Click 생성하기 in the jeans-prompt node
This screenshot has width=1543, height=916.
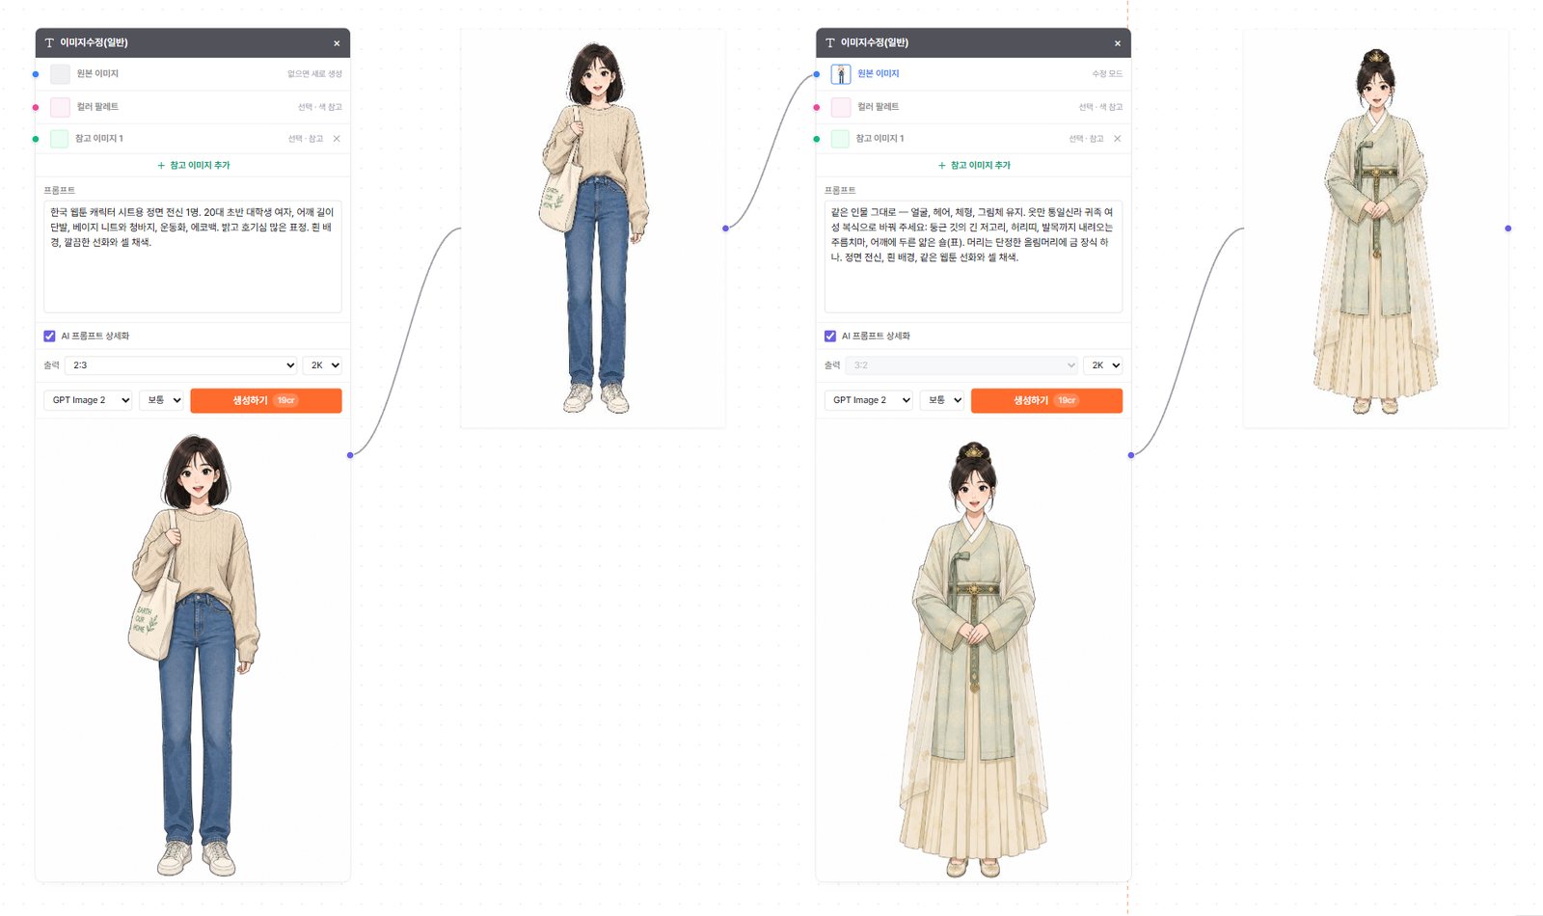pos(266,400)
